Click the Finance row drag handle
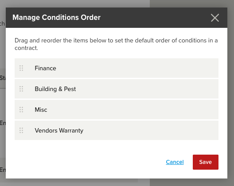Screen dimensions: 234x186 coord(21,68)
